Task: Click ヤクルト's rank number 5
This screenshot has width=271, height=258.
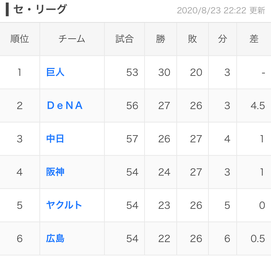Action: 20,206
